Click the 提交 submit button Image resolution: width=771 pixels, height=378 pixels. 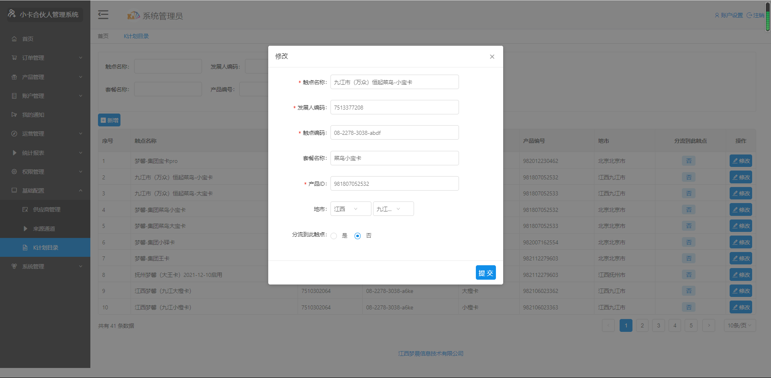(485, 273)
